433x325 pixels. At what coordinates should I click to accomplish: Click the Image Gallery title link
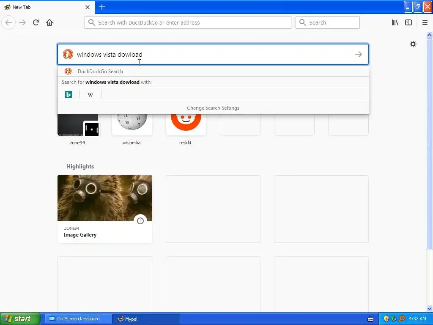pos(80,234)
